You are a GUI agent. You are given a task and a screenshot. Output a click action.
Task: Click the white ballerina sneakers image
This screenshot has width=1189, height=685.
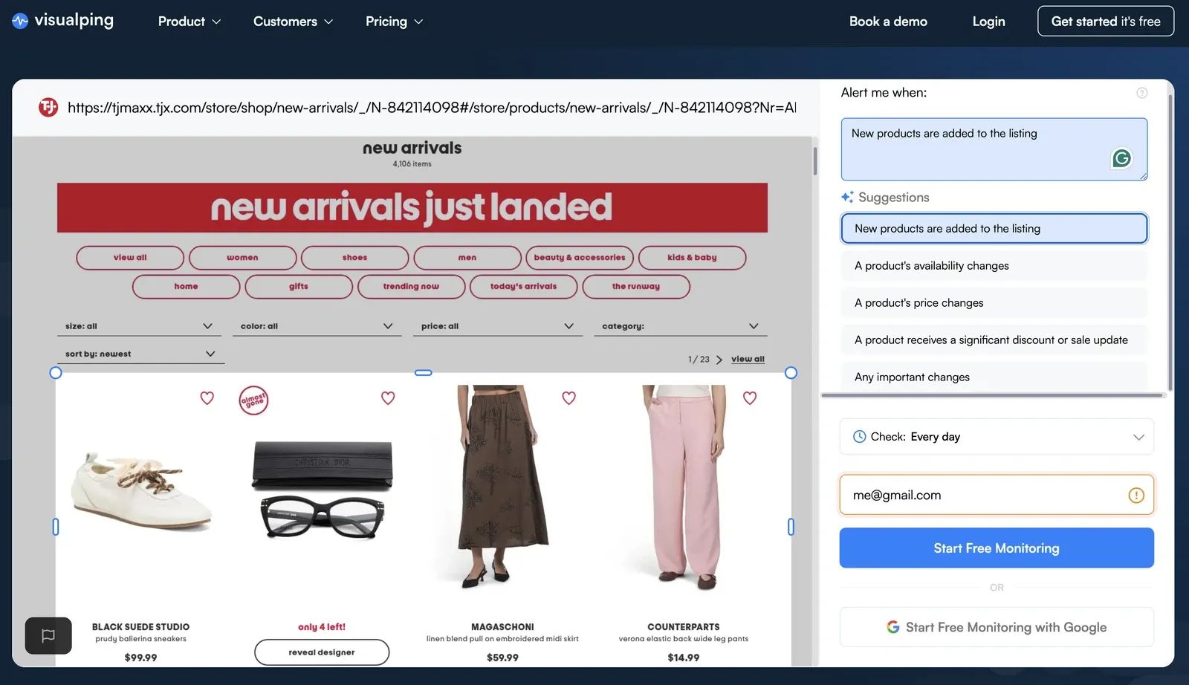click(141, 492)
